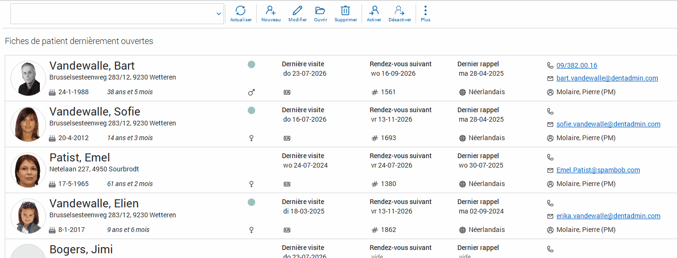Image resolution: width=677 pixels, height=258 pixels.
Task: Open patient file with Ouvrir icon
Action: pos(320,10)
